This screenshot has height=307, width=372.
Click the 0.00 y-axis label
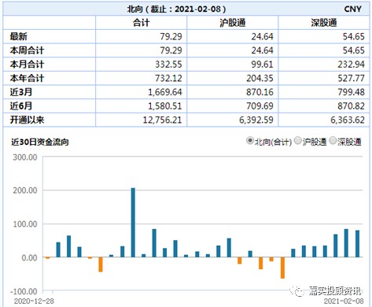click(x=29, y=257)
